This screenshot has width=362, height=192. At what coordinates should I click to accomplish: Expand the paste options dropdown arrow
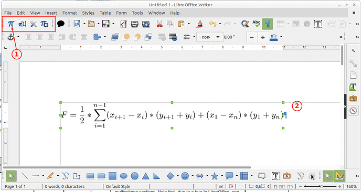(189, 24)
